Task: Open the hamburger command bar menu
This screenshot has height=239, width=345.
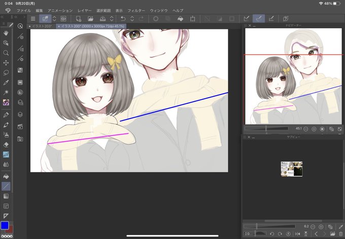Action: coord(33,19)
